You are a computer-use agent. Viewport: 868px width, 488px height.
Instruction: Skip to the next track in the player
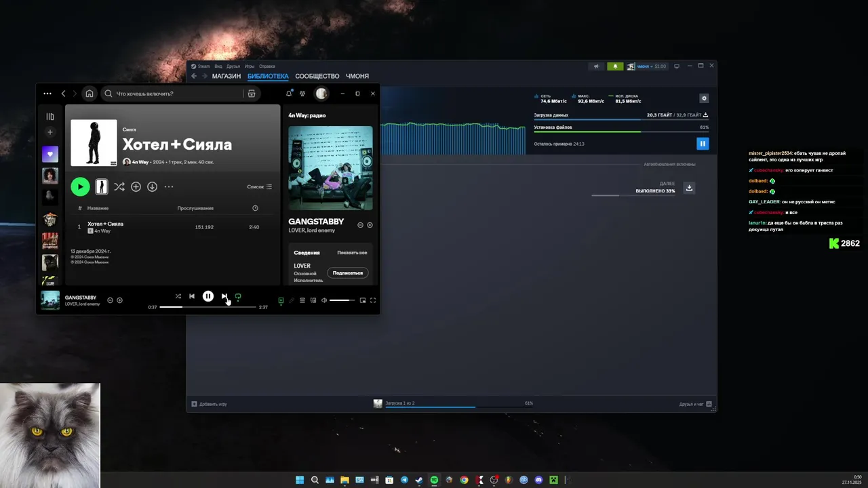224,296
